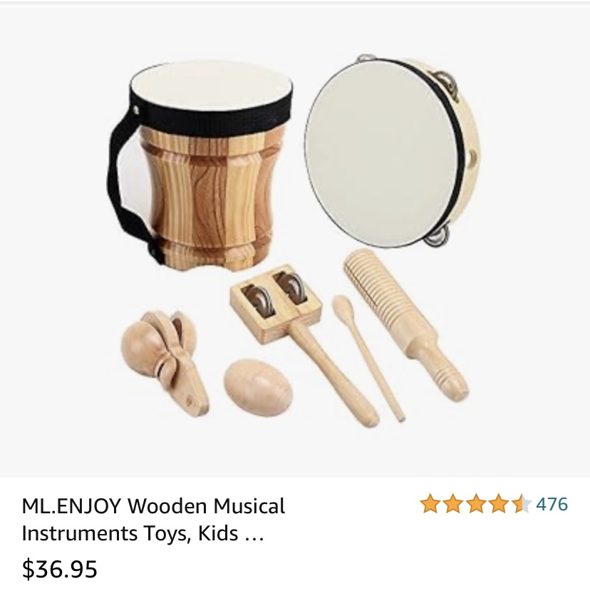Viewport: 590px width, 596px height.
Task: Click the wooden castanet clapper
Action: (166, 361)
